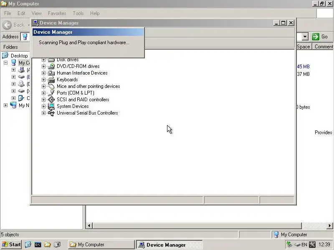Screen dimensions: 334x250
Task: Click the My Computer window title icon
Action: tap(4, 4)
